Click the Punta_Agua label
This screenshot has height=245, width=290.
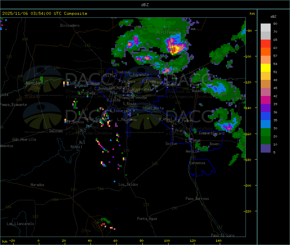click(x=147, y=219)
